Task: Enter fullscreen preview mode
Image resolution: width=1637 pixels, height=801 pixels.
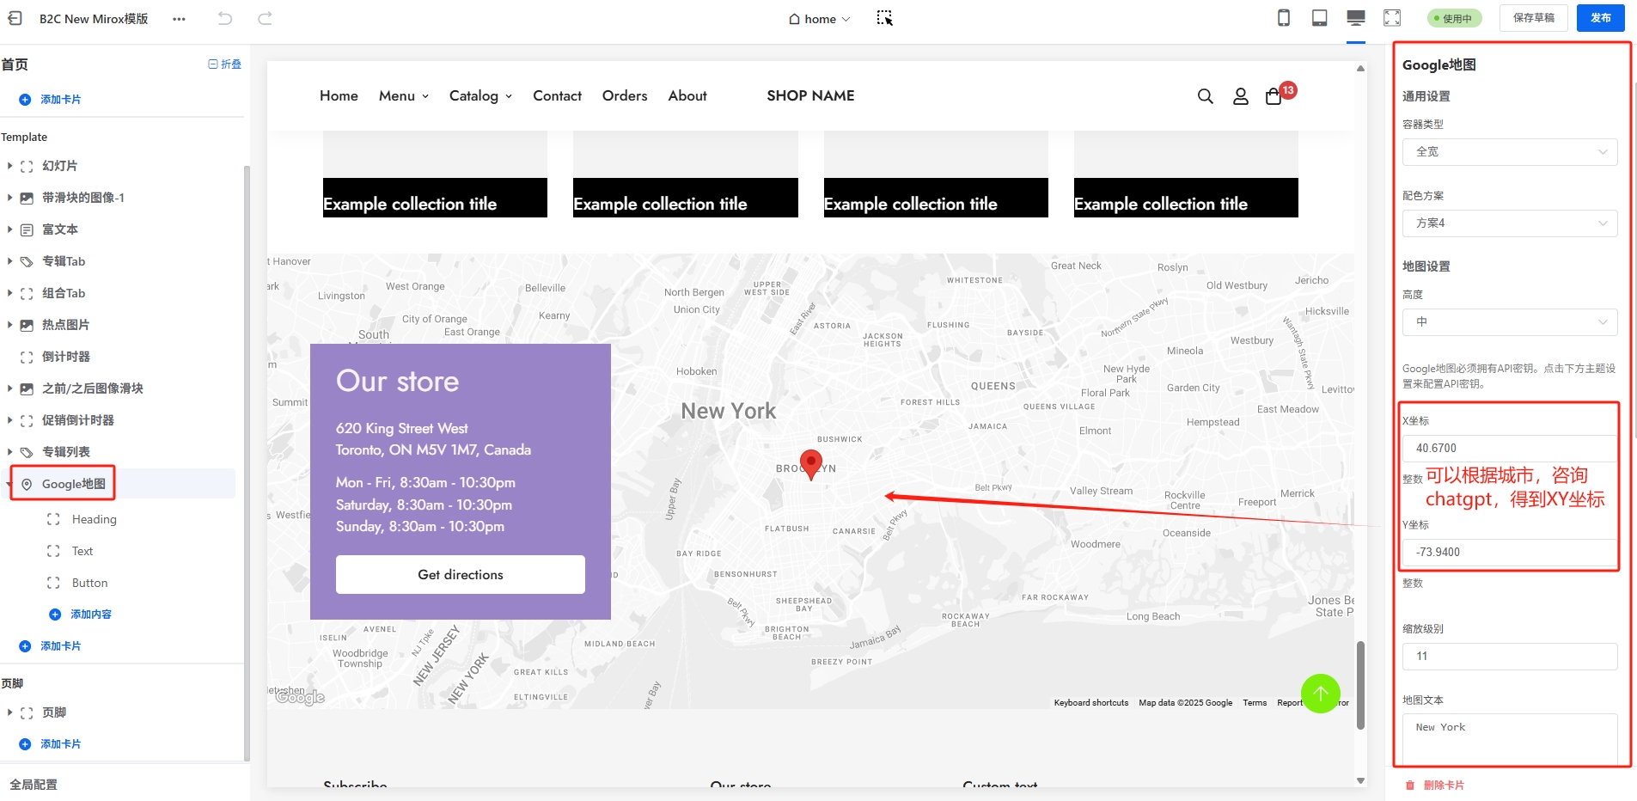Action: tap(1392, 18)
